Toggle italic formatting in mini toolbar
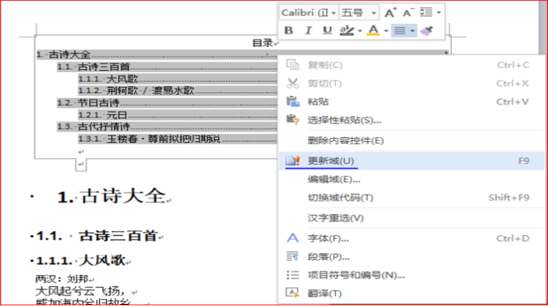Image resolution: width=548 pixels, height=306 pixels. point(308,30)
